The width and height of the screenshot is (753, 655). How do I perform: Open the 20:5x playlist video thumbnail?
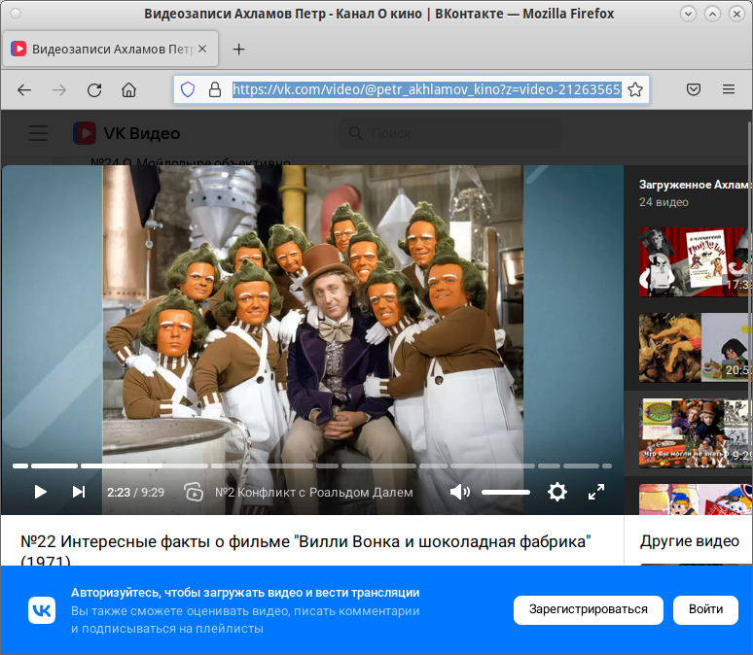696,348
